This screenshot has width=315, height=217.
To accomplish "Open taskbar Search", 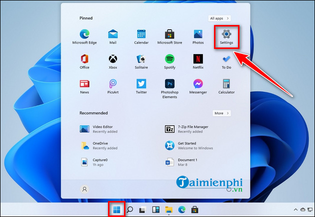I will [130, 210].
